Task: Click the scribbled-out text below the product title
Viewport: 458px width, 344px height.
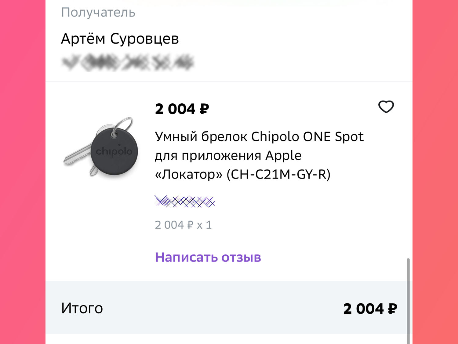Action: click(x=185, y=202)
